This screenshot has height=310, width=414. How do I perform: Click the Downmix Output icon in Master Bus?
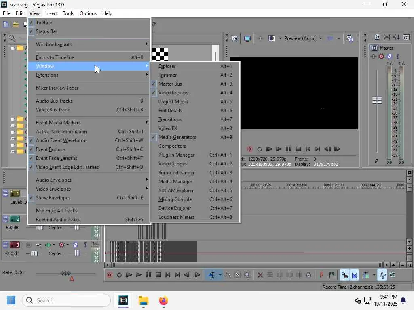pos(387,37)
